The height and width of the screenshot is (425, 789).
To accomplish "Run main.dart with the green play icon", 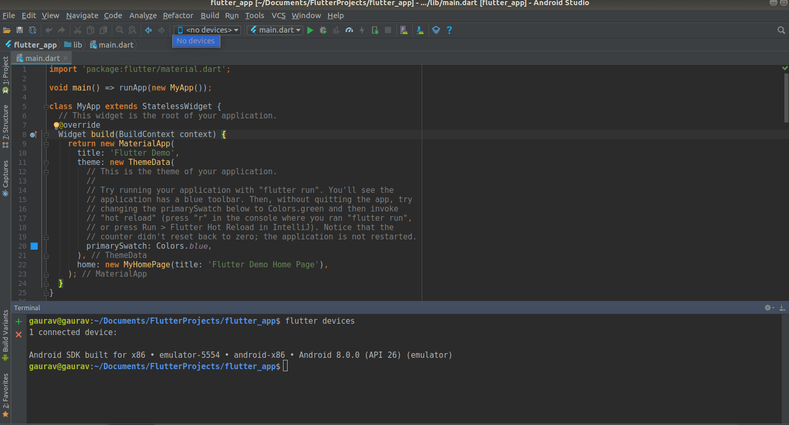I will (310, 30).
